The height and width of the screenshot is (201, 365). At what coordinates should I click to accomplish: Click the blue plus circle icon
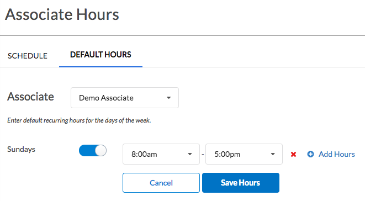point(310,154)
